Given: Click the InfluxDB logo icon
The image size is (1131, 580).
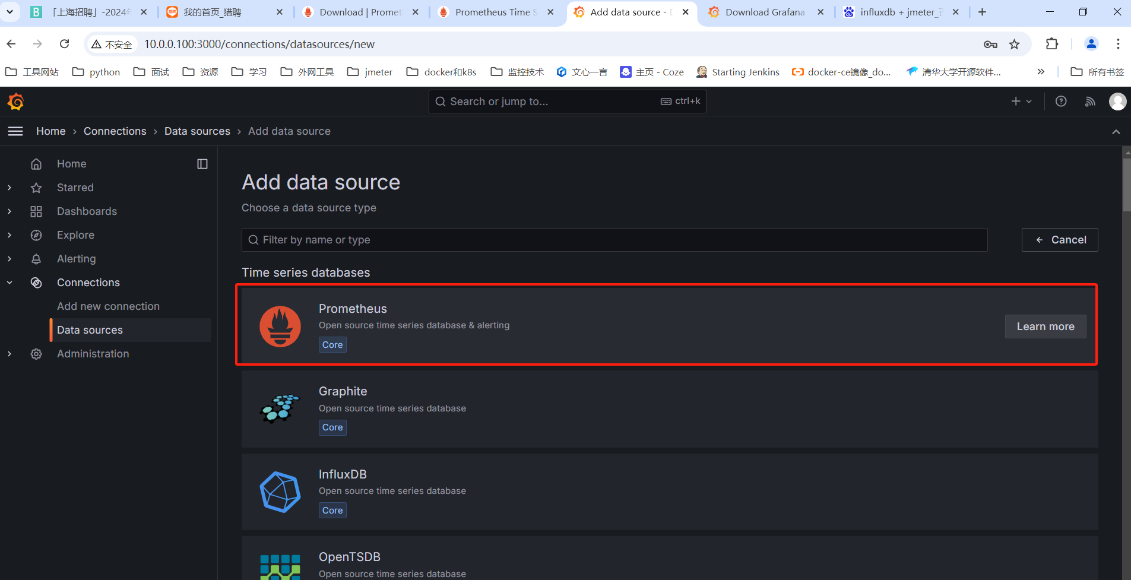Looking at the screenshot, I should point(280,492).
